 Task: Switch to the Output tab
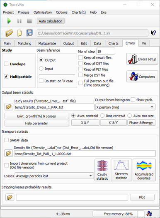click(68, 43)
